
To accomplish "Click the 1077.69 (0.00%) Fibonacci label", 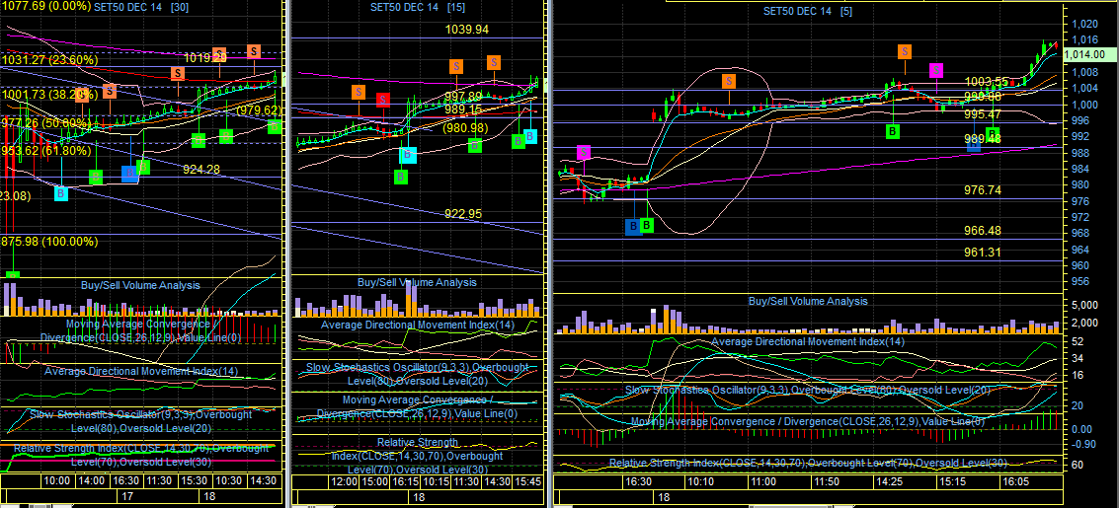I will [44, 7].
